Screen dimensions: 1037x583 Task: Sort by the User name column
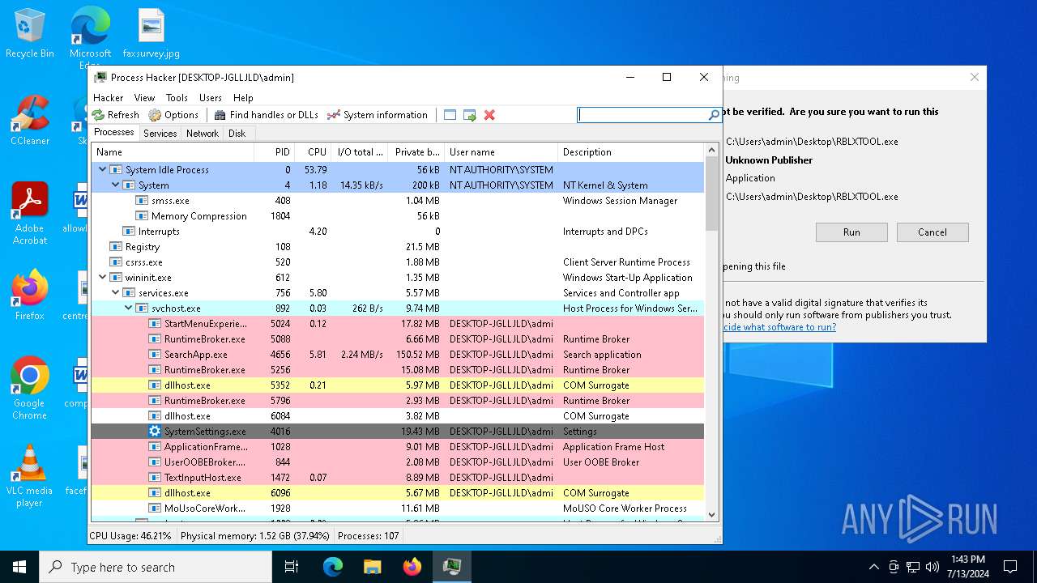501,152
